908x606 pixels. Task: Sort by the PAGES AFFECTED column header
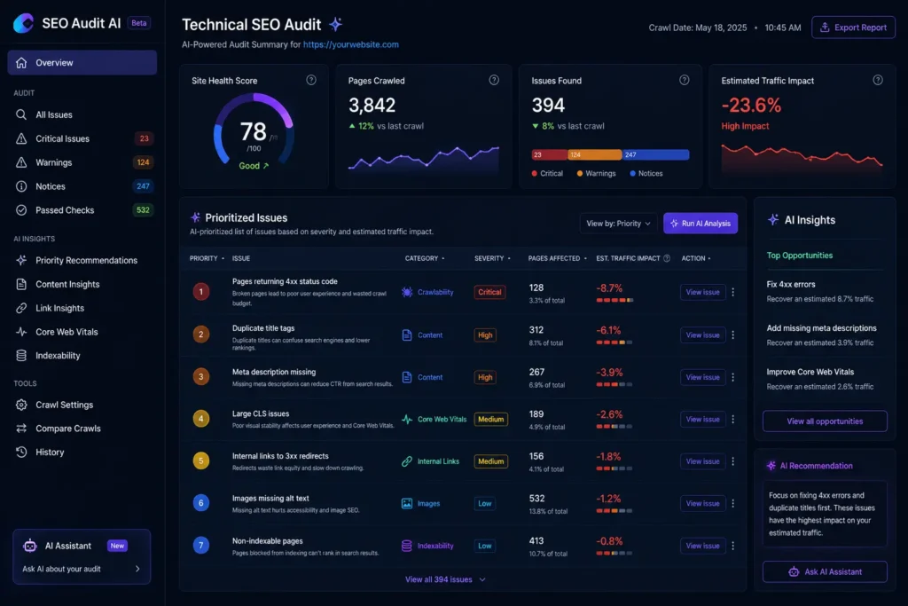point(558,258)
